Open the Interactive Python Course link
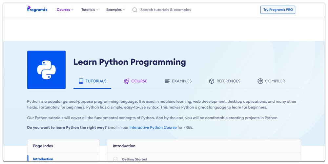Viewport: 328px width, 164px height. [153, 127]
